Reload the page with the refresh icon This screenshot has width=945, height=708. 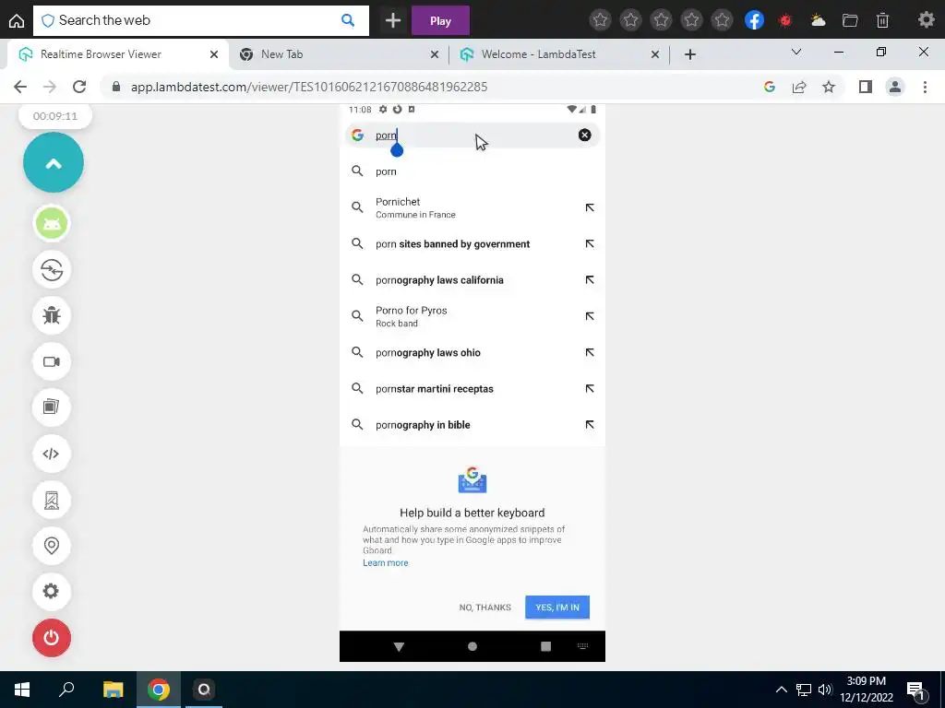pos(79,87)
